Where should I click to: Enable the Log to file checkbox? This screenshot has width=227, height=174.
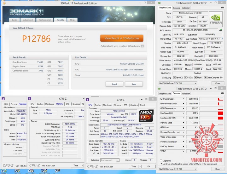point(161,161)
